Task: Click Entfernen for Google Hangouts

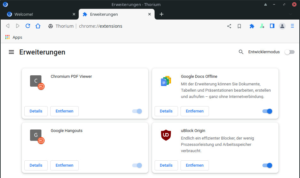Action: [64, 165]
